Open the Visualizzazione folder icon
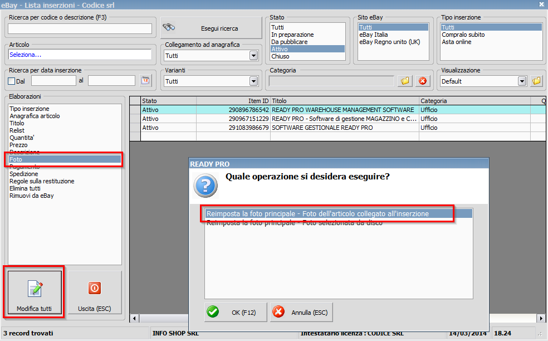Screen dimensions: 548x341 (536, 81)
